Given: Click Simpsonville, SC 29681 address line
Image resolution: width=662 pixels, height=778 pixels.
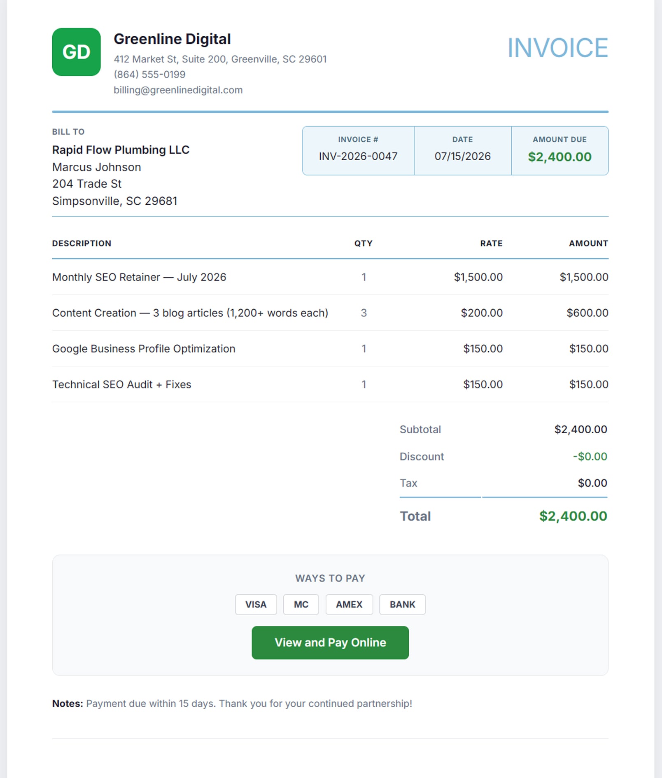Looking at the screenshot, I should pyautogui.click(x=115, y=201).
